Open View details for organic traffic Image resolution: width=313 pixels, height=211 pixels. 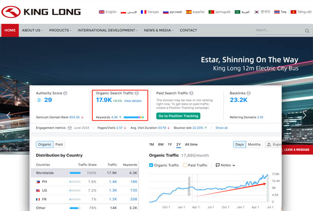pyautogui.click(x=133, y=101)
